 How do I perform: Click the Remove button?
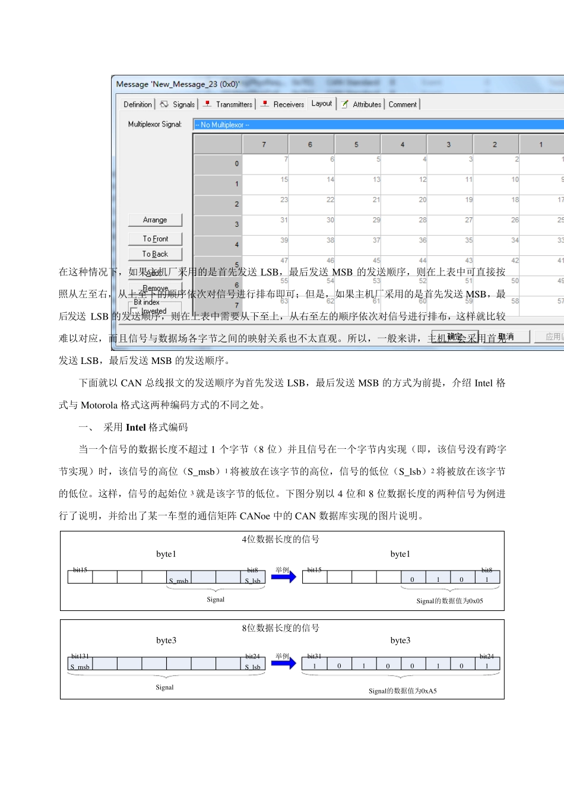coord(155,289)
